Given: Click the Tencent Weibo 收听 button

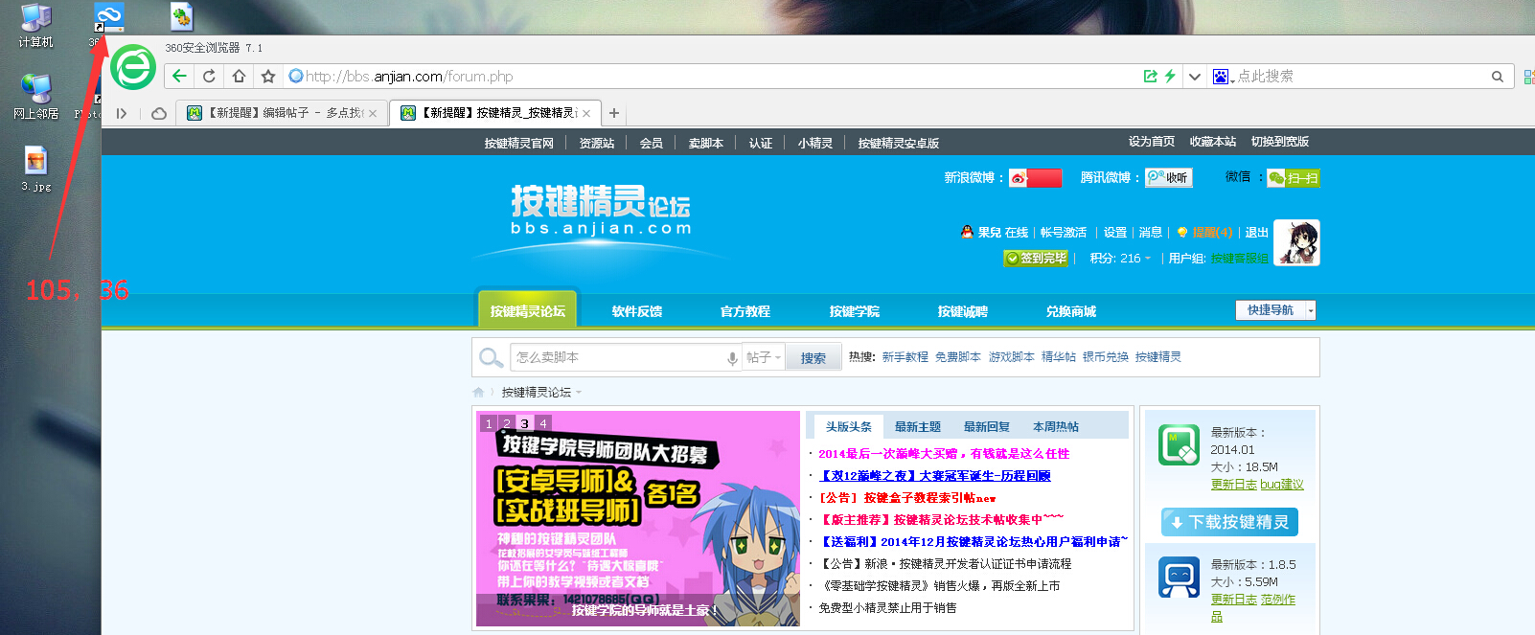Looking at the screenshot, I should coord(1168,177).
